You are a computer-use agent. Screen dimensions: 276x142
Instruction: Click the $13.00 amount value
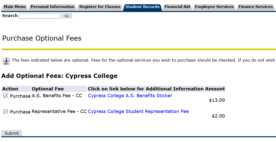(217, 100)
